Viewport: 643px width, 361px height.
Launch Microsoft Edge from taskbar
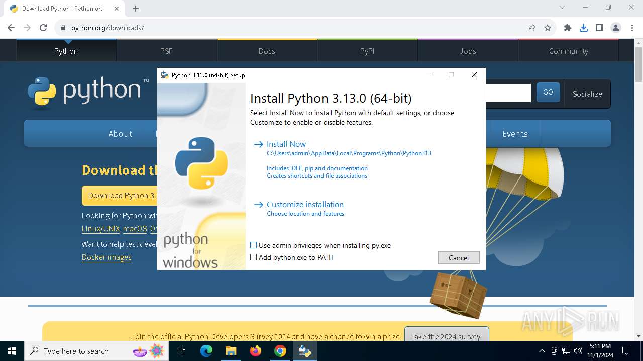[x=206, y=351]
